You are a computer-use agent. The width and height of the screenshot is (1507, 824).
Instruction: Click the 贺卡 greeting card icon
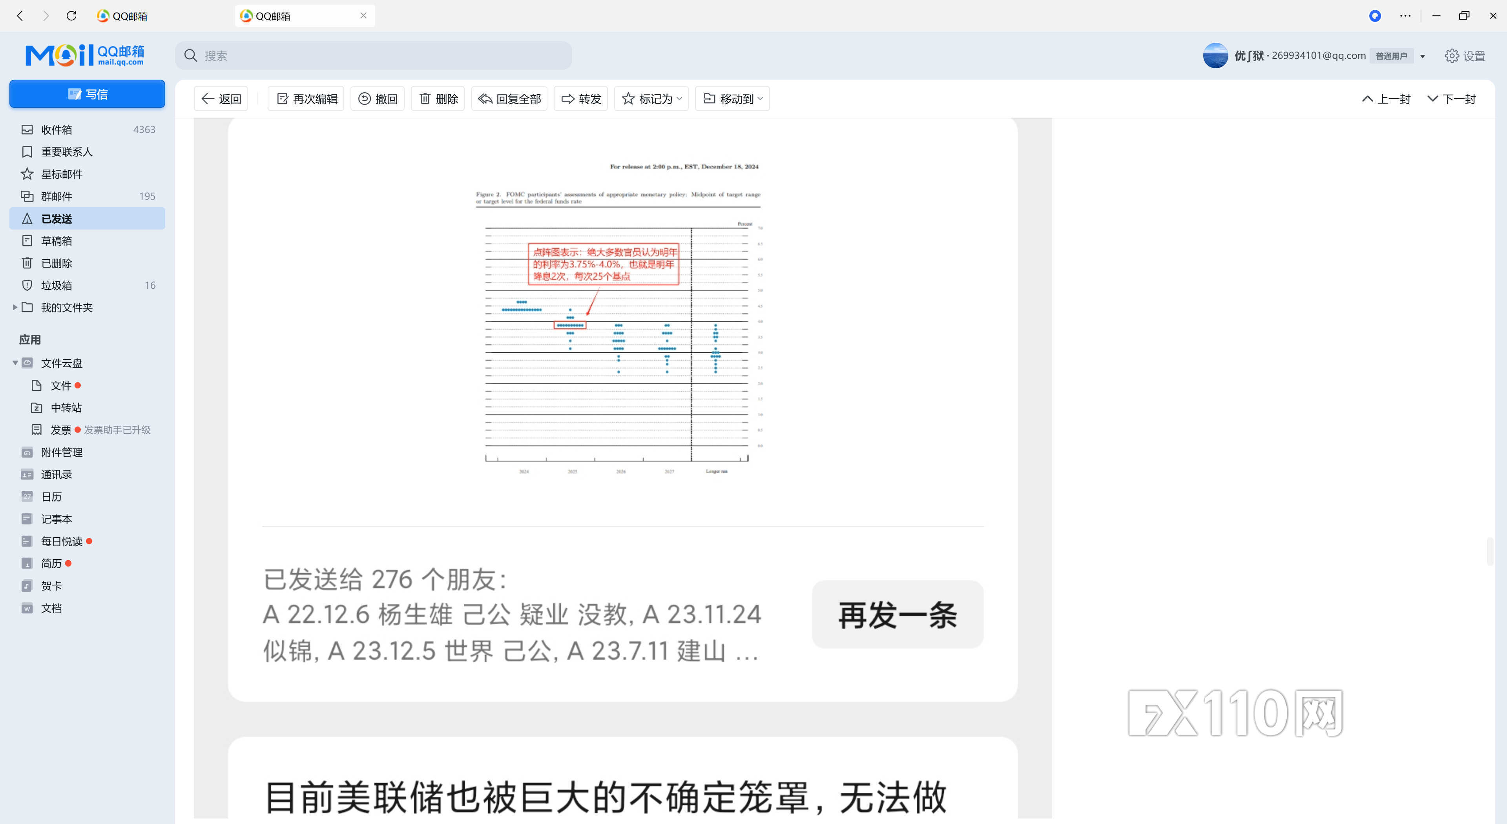pyautogui.click(x=27, y=586)
